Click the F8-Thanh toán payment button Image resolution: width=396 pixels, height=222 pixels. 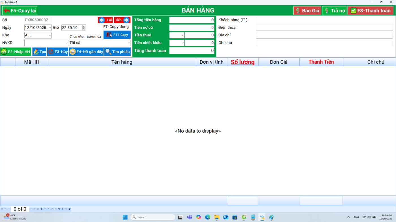click(x=370, y=11)
